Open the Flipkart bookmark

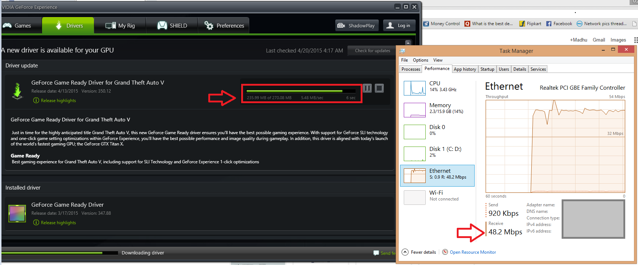(530, 24)
